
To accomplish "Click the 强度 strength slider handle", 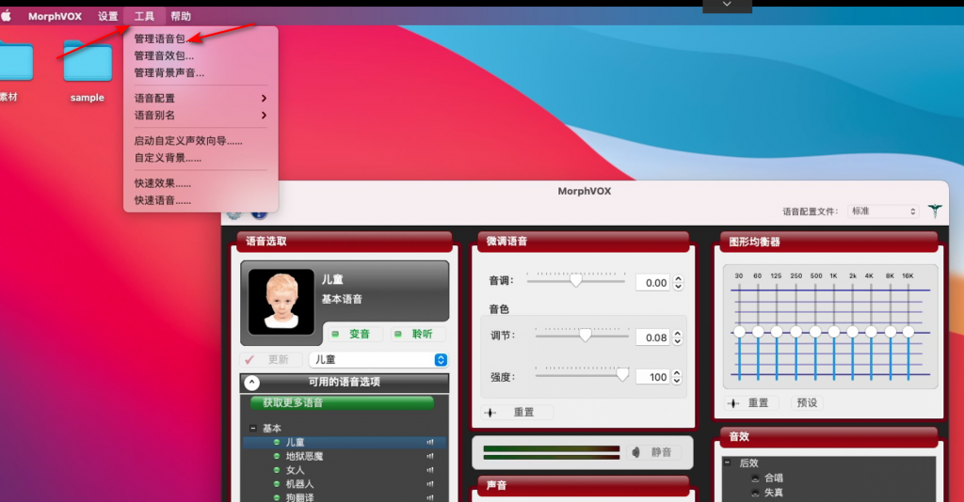I will tap(622, 374).
